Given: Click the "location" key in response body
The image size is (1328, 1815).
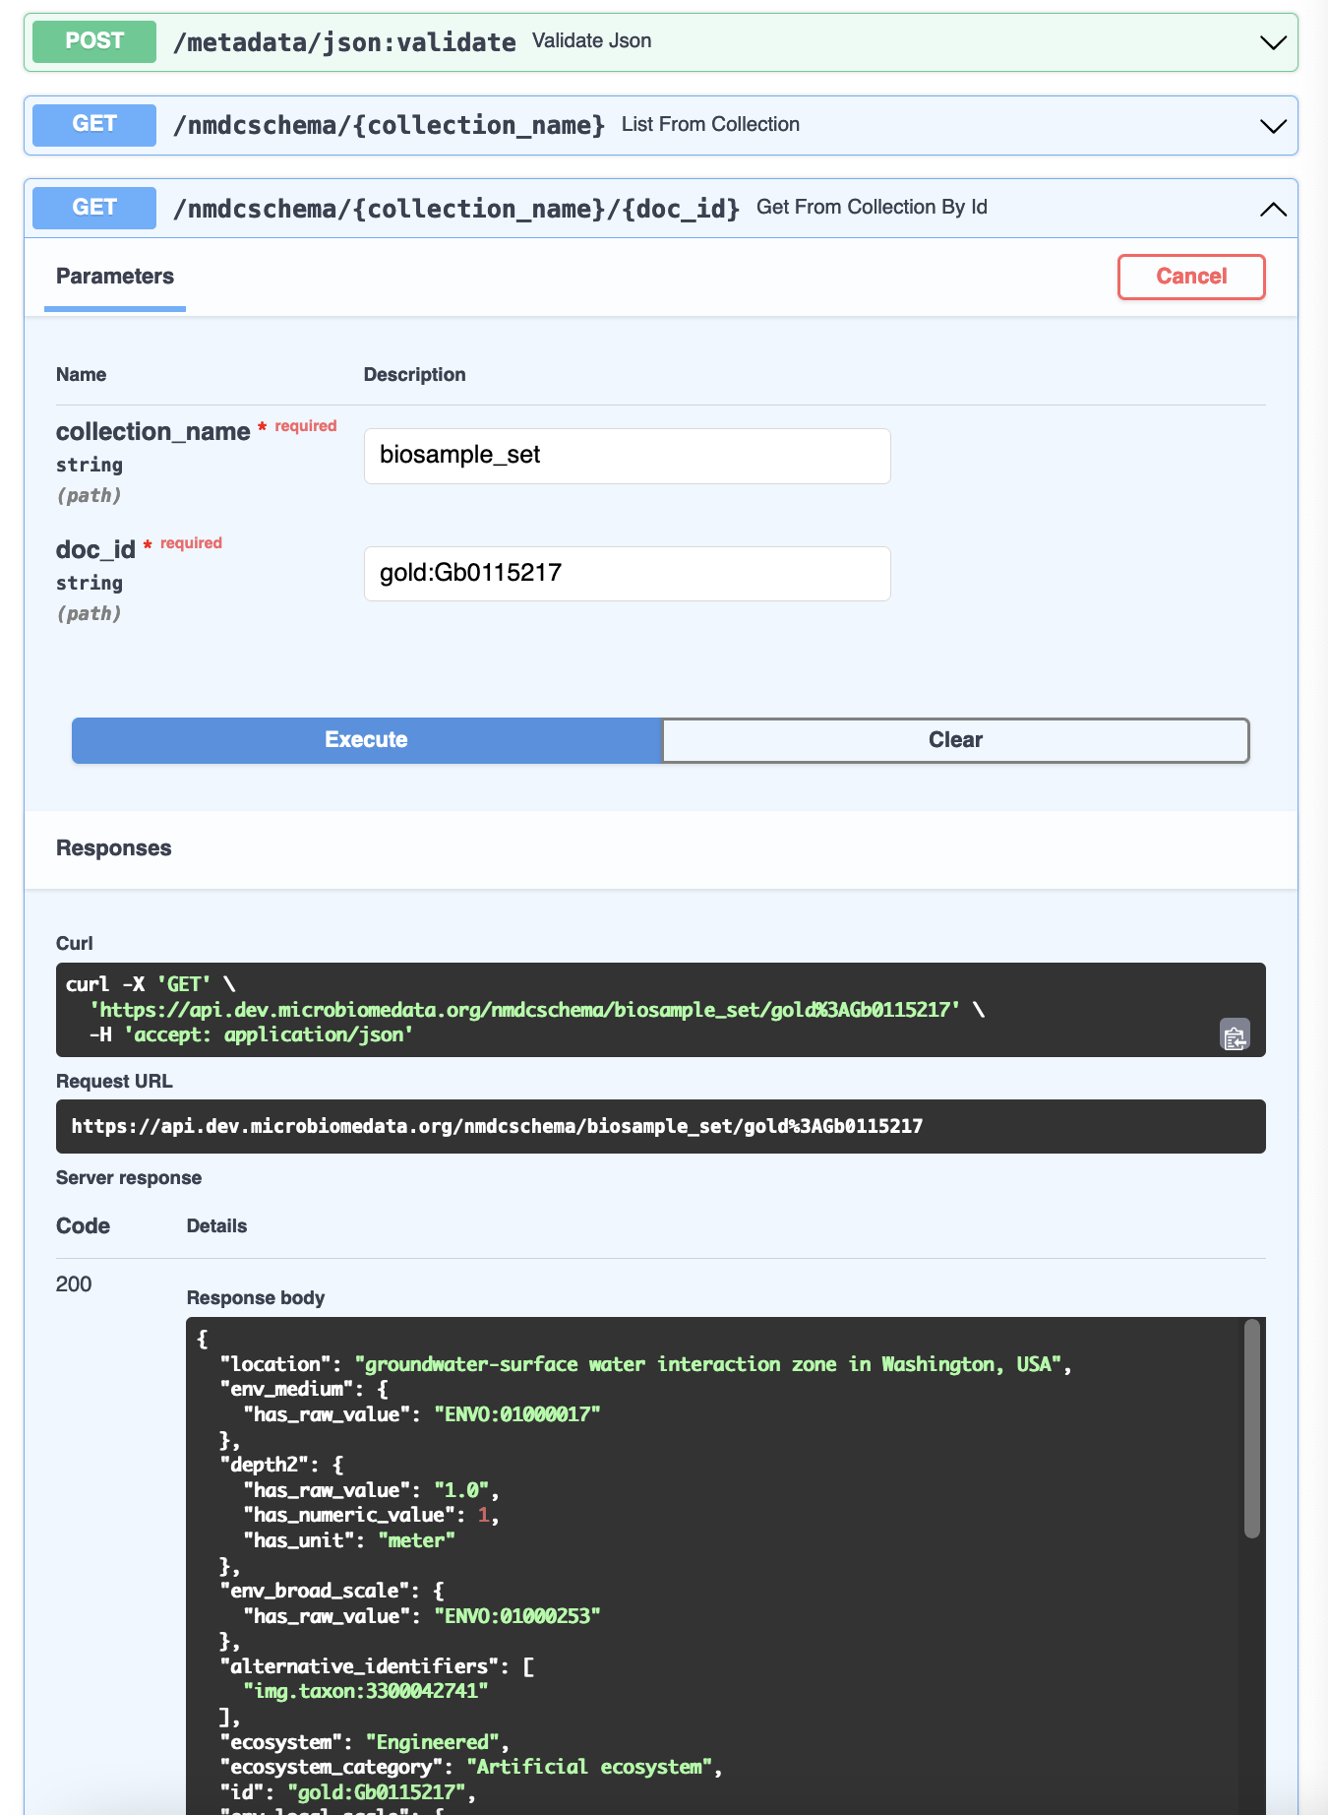Looking at the screenshot, I should (275, 1364).
